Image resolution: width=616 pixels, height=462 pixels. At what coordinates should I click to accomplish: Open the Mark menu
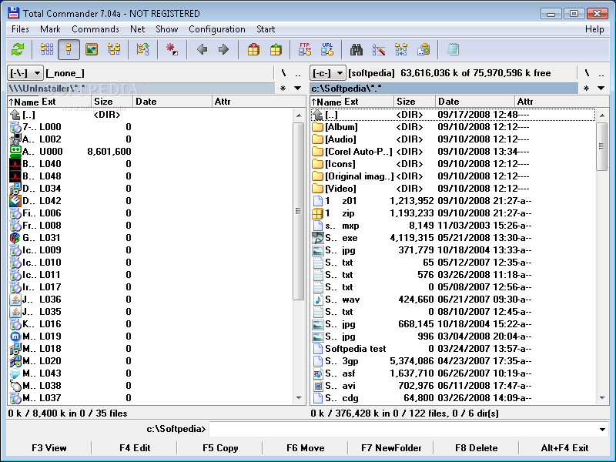point(50,29)
